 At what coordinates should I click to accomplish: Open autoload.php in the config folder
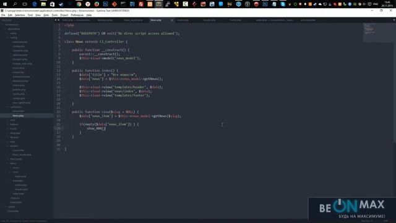point(20,42)
